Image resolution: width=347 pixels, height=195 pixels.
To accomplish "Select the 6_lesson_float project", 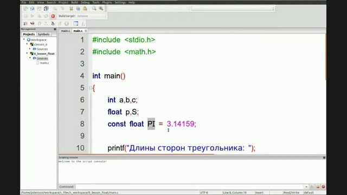I will tap(44, 54).
